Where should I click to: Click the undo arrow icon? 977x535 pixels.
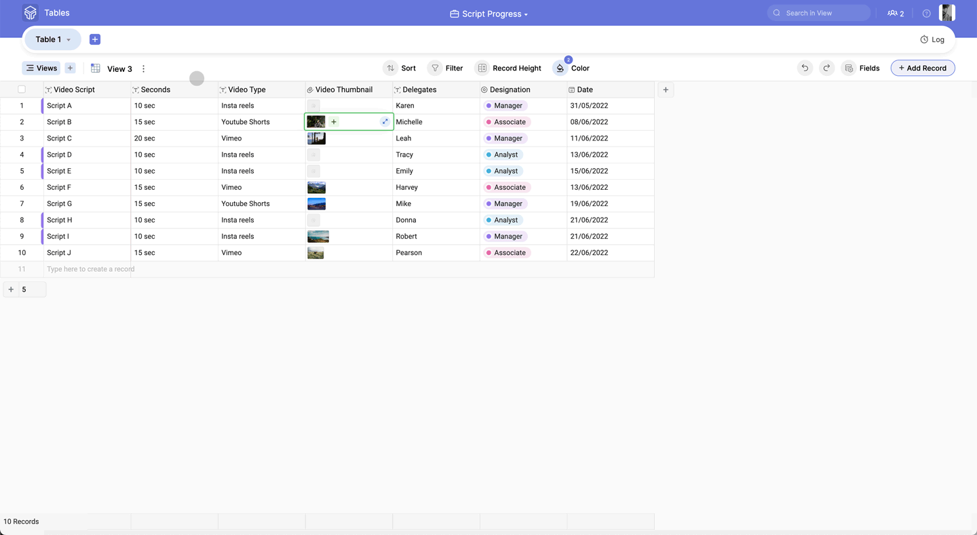tap(805, 68)
